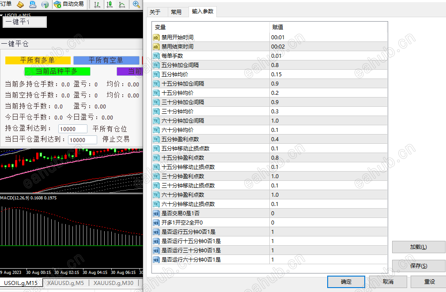Viewport: 446px width, 292px height.
Task: Click the icon beside 十五分钟移动止损点数
Action: tap(156, 167)
